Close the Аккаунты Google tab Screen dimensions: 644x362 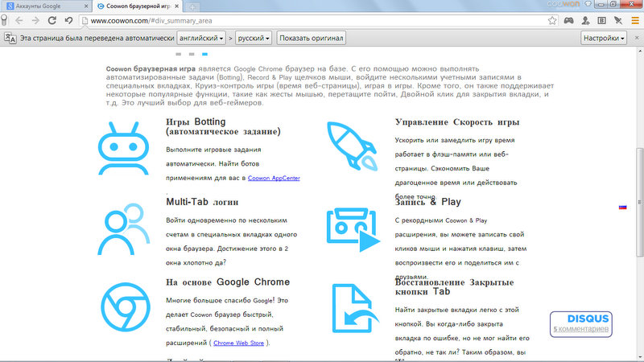tap(86, 6)
